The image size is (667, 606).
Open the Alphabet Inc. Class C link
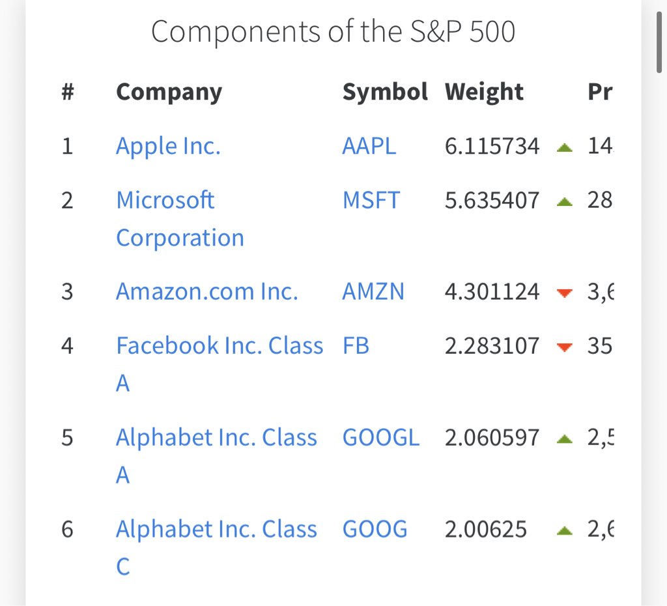216,529
